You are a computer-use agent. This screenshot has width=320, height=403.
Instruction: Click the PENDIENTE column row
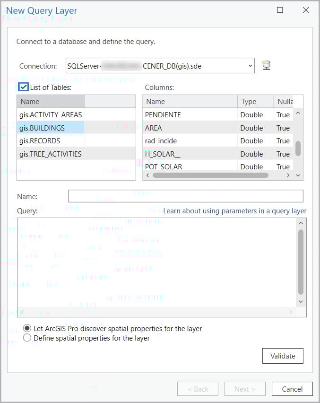218,114
